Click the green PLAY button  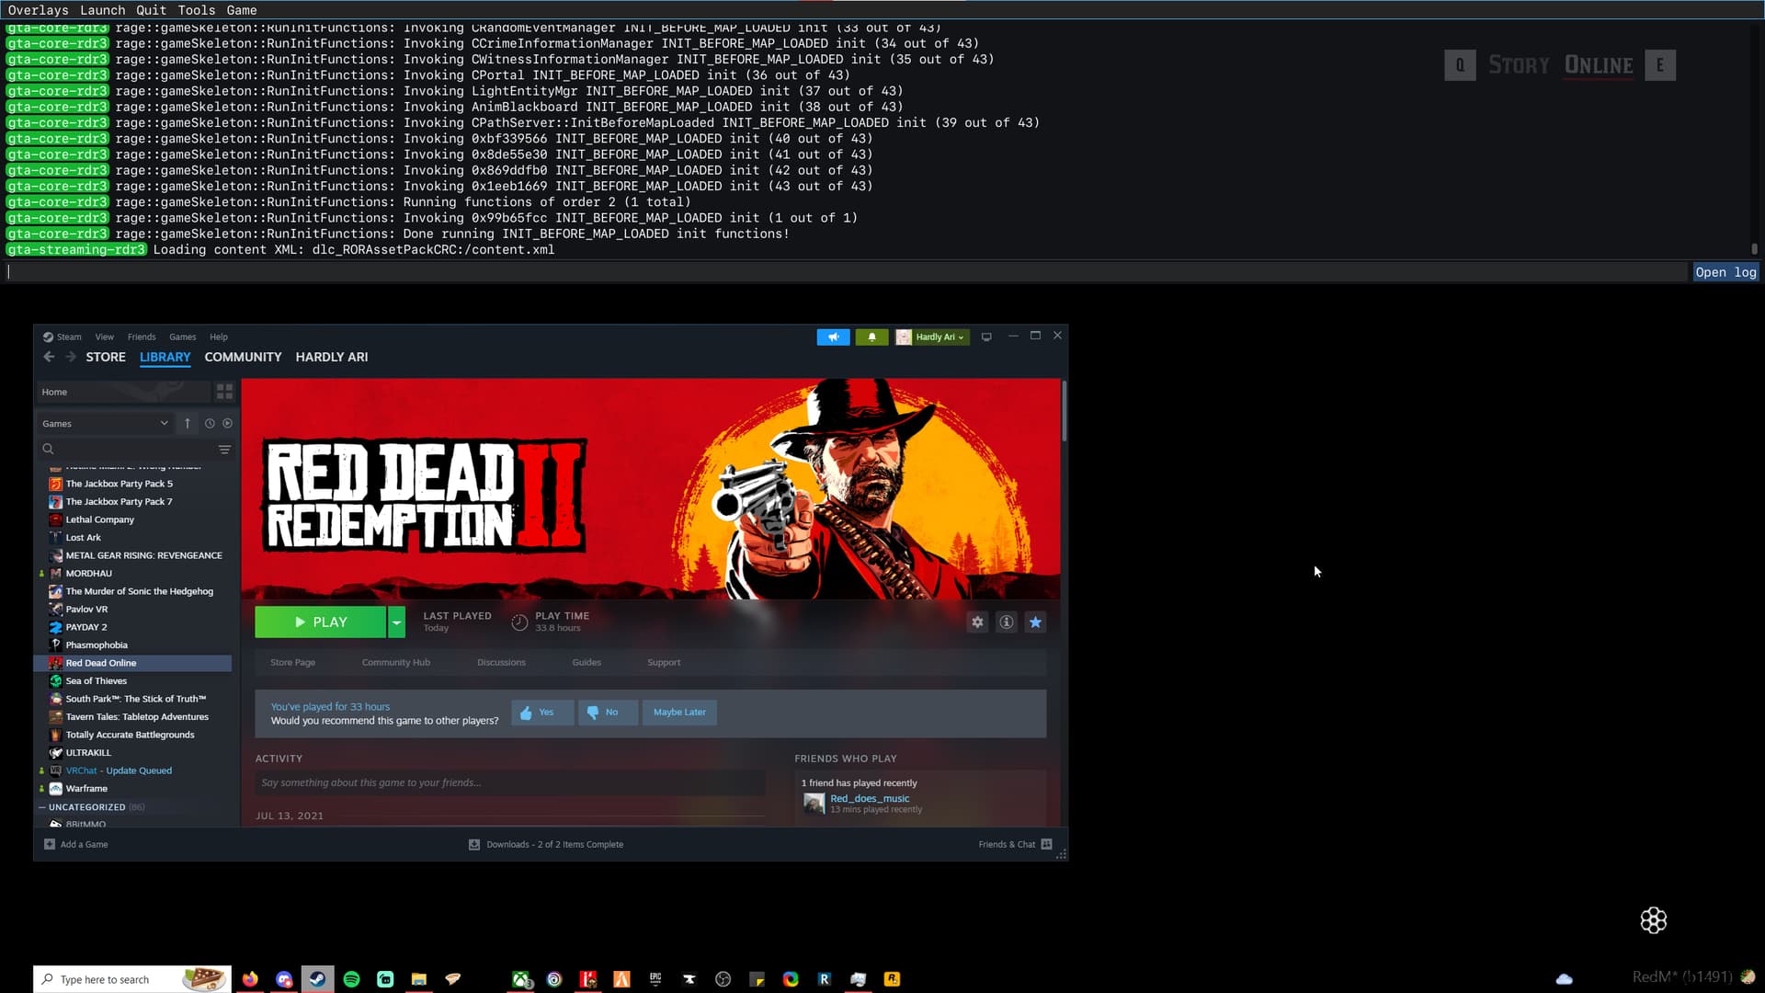[320, 622]
